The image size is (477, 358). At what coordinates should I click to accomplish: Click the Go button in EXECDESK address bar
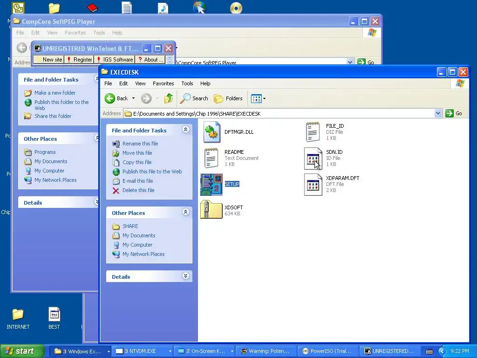tap(454, 114)
